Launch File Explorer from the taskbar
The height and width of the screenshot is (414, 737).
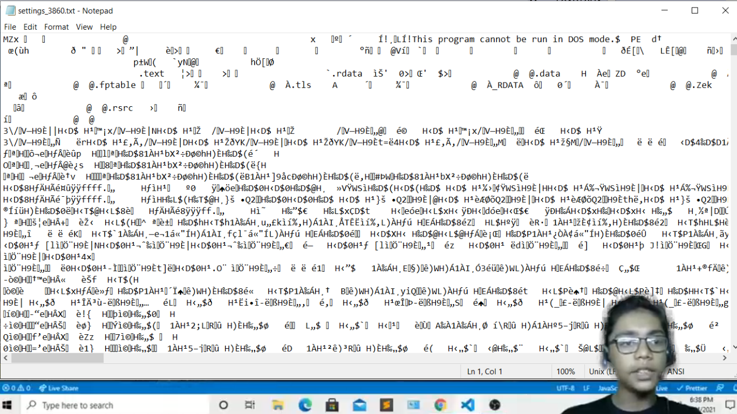pos(277,405)
